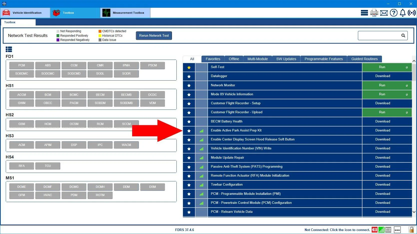Open the envelope mail icon

click(x=384, y=13)
